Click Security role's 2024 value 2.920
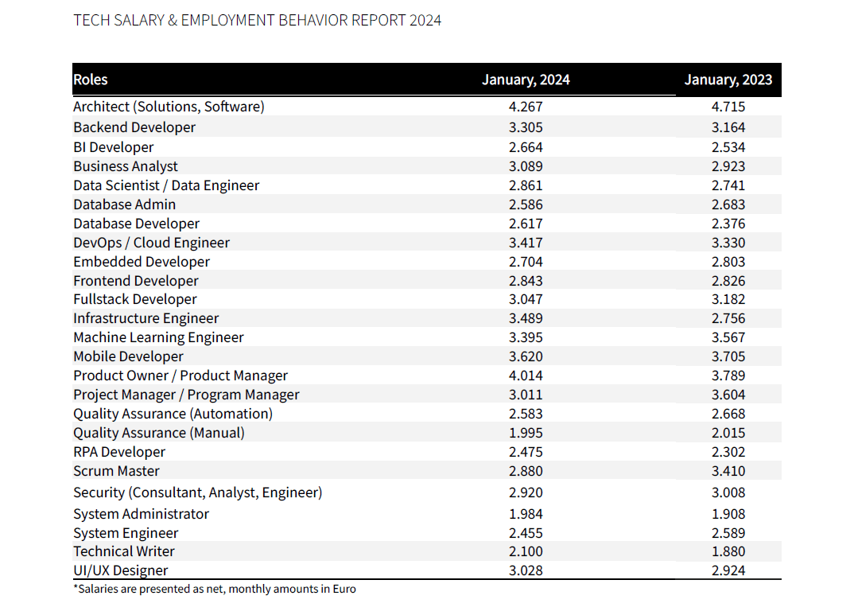This screenshot has width=854, height=611. pos(526,493)
